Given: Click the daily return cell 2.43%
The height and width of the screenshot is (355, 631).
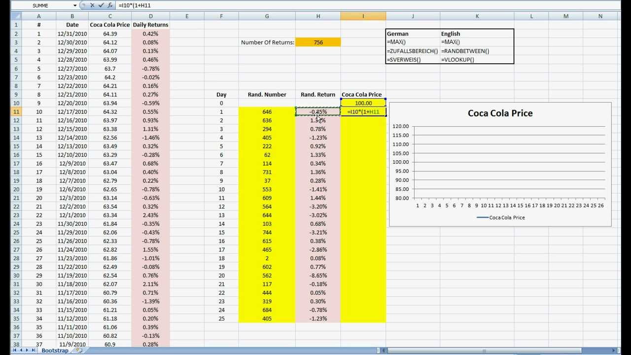Looking at the screenshot, I should (151, 215).
